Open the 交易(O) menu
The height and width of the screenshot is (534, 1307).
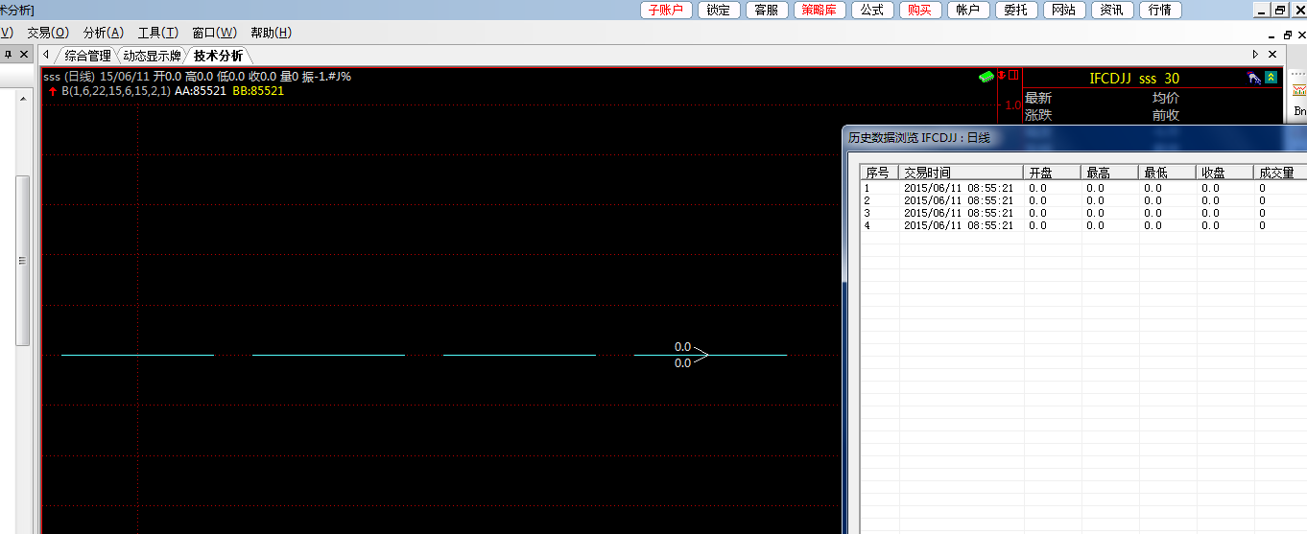click(x=47, y=33)
